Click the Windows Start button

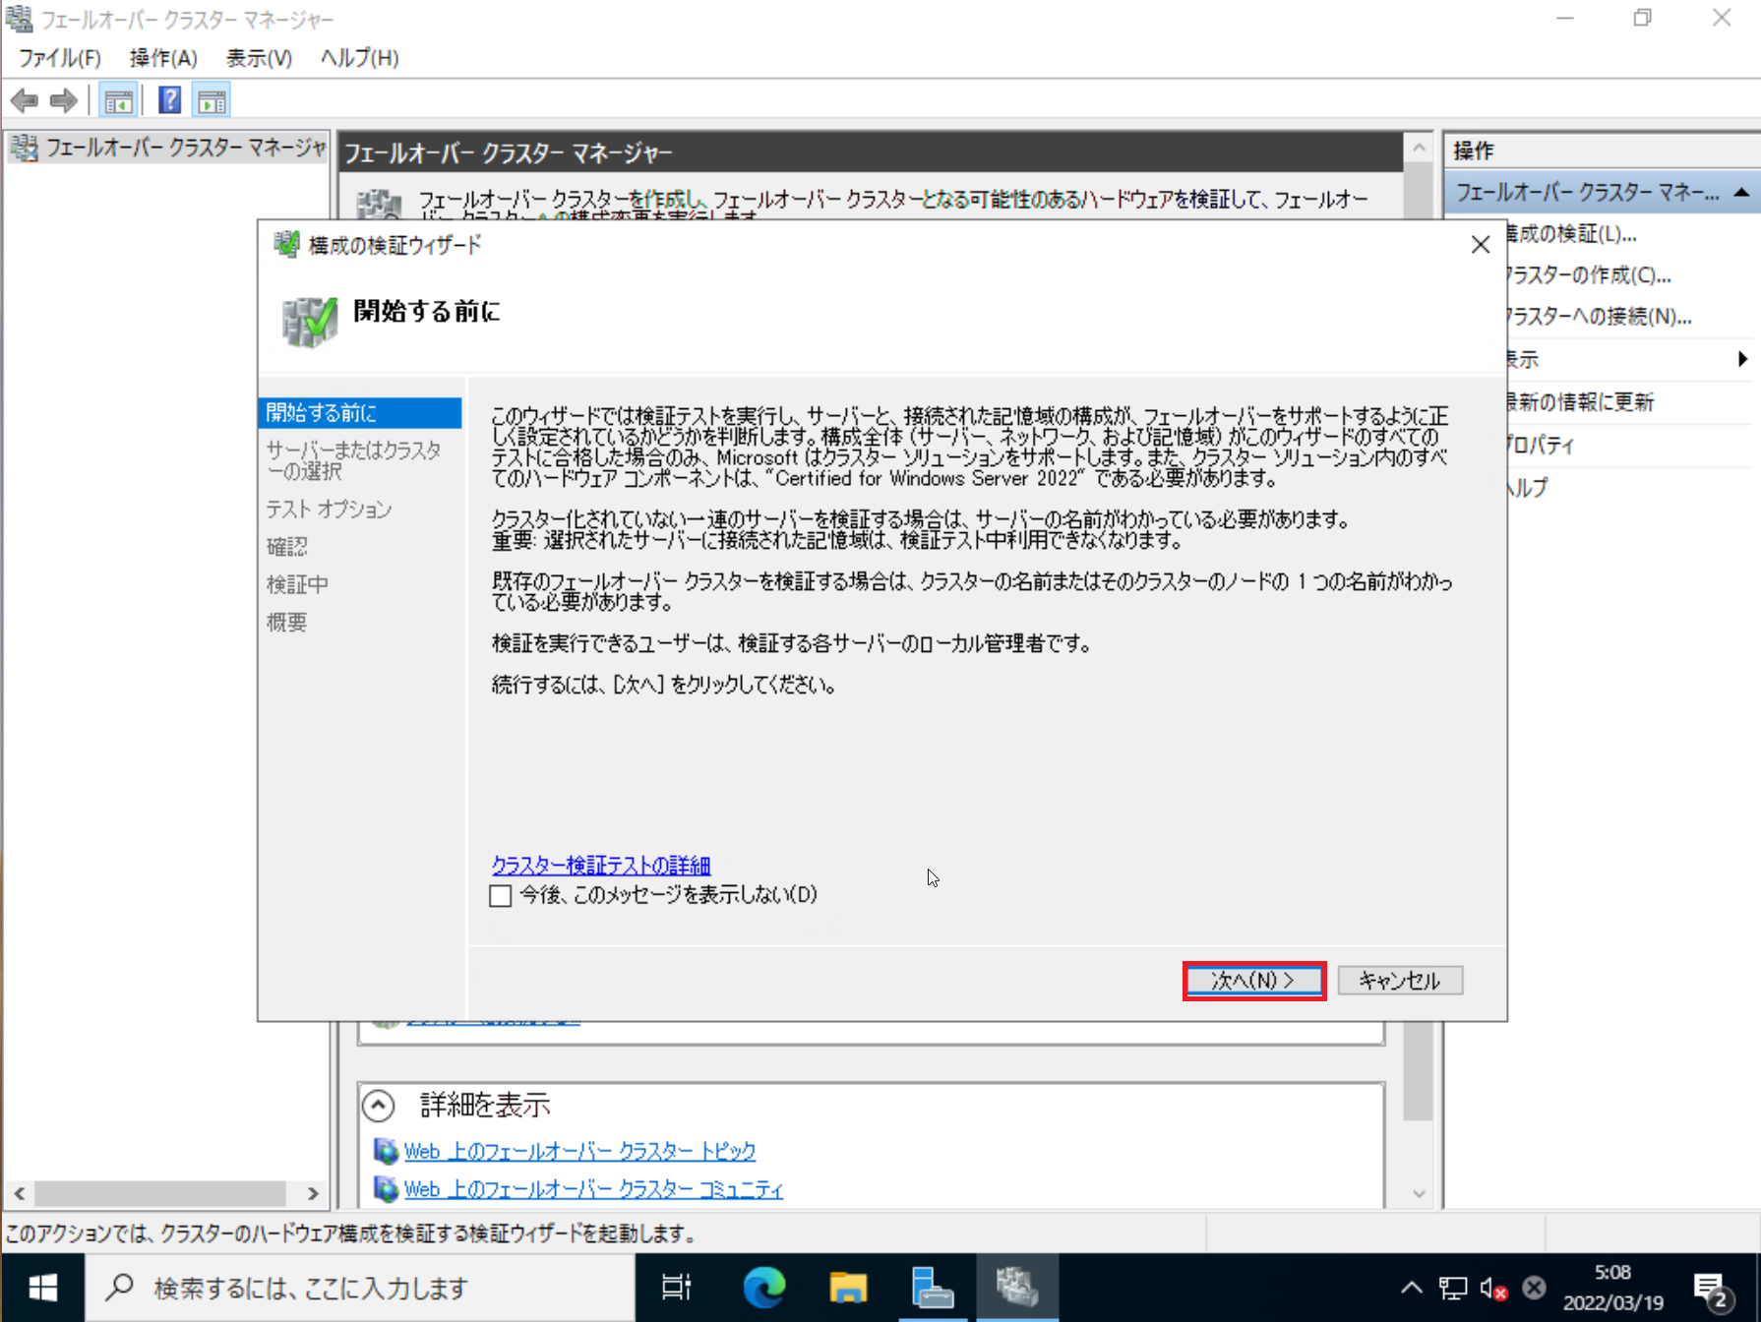(42, 1287)
